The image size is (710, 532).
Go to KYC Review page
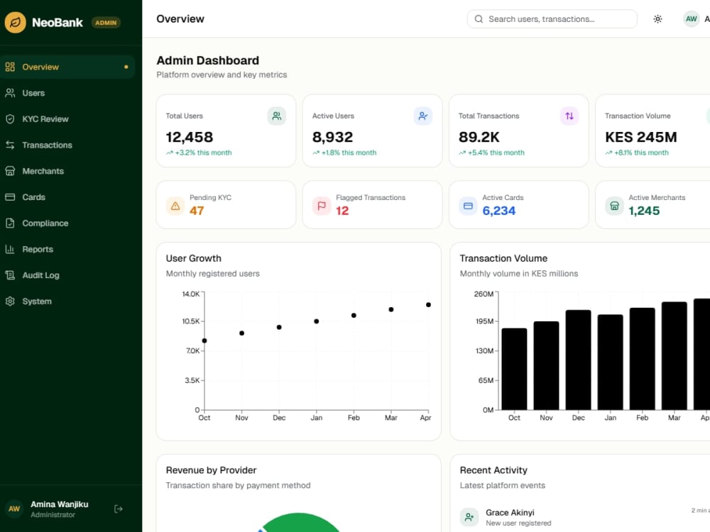point(67,119)
